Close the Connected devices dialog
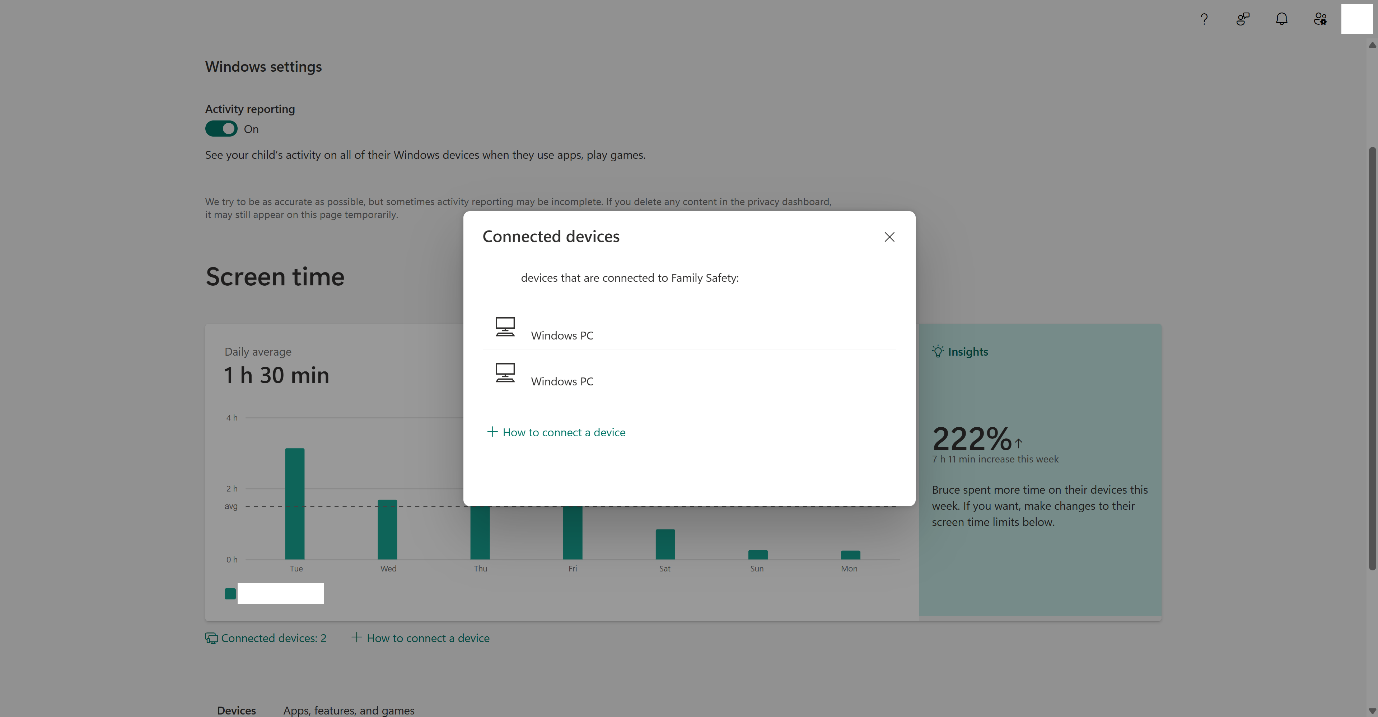Viewport: 1378px width, 717px height. (x=889, y=237)
